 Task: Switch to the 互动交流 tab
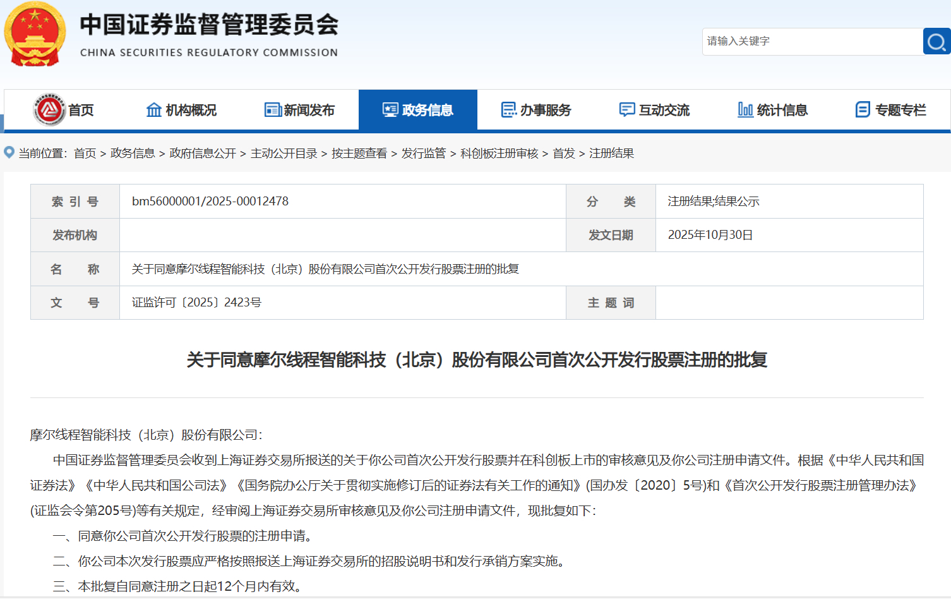(x=654, y=110)
